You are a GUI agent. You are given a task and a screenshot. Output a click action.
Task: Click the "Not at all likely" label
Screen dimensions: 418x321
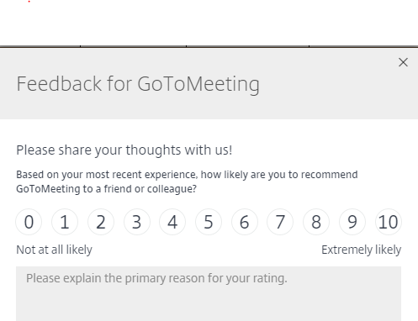[x=54, y=250]
